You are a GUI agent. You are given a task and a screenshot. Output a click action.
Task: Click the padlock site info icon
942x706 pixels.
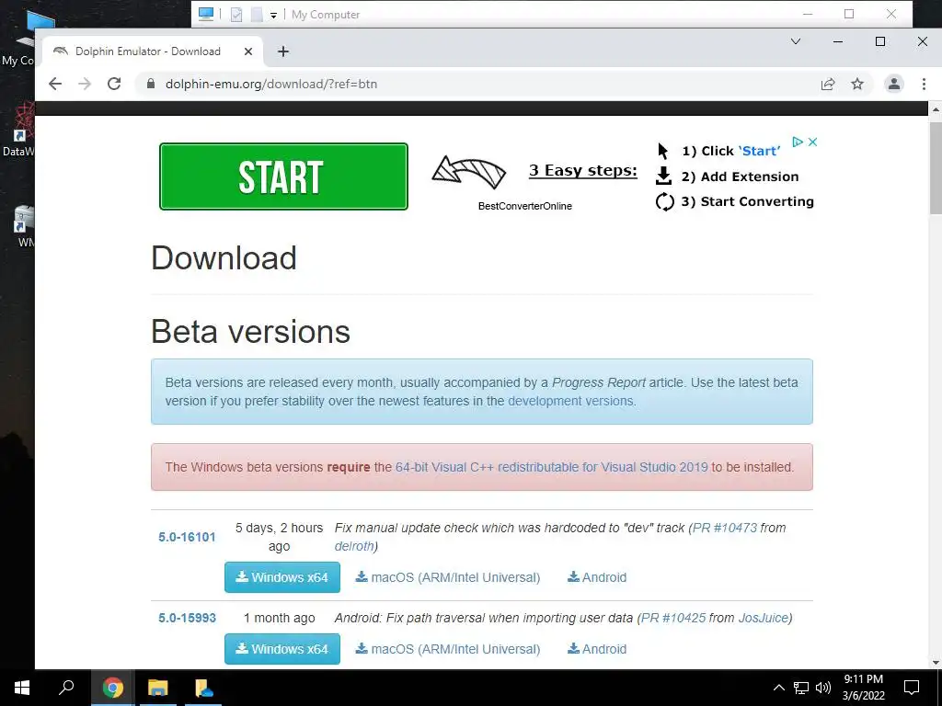tap(151, 84)
